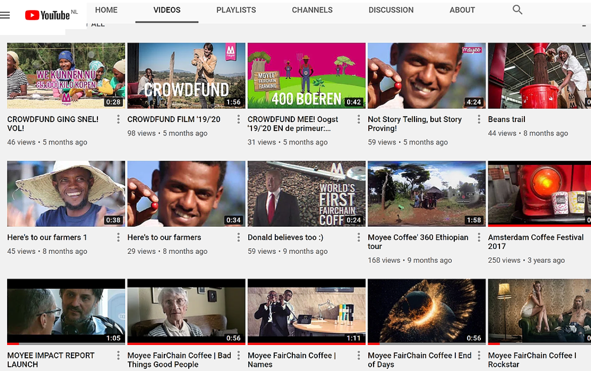Open options menu for Here's to our farmers
591x371 pixels.
[238, 237]
